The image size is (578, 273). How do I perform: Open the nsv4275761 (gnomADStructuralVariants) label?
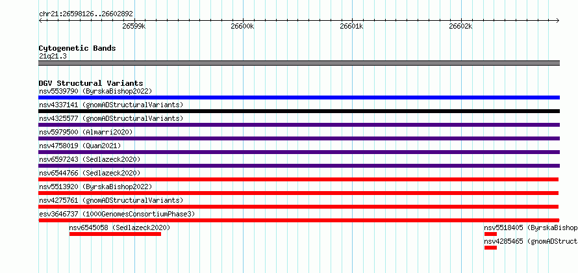click(x=111, y=200)
